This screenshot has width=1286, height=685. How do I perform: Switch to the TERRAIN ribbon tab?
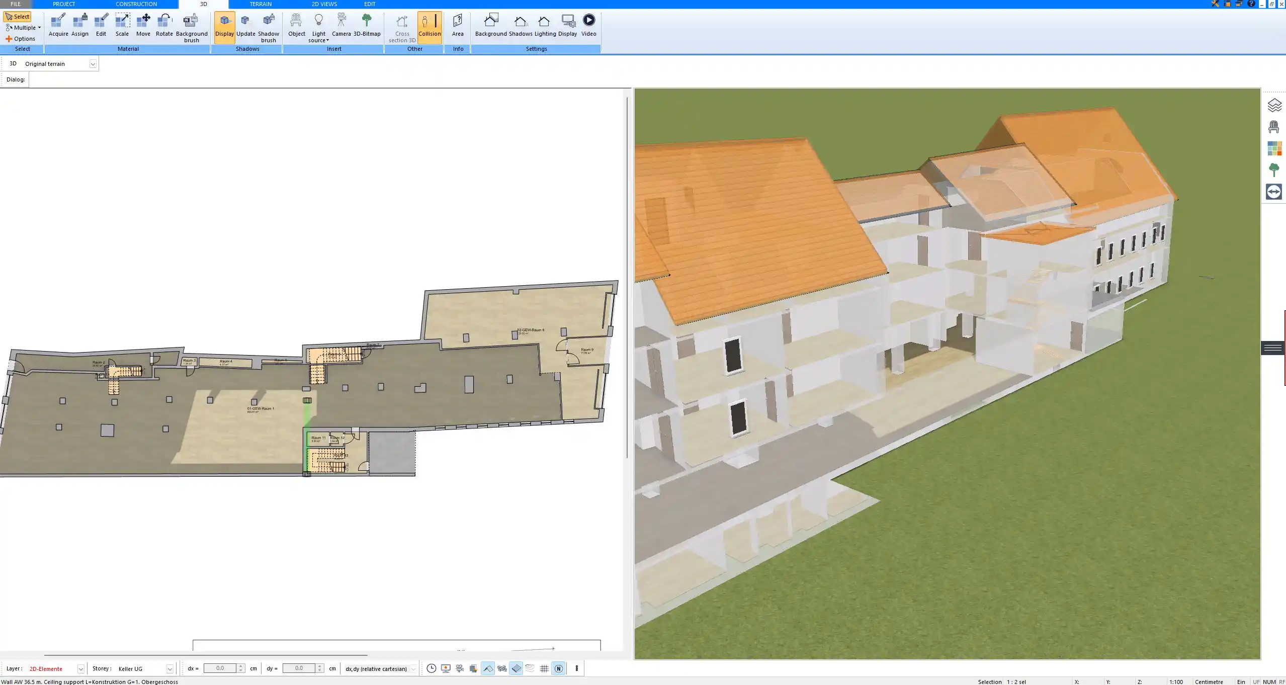[x=260, y=4]
